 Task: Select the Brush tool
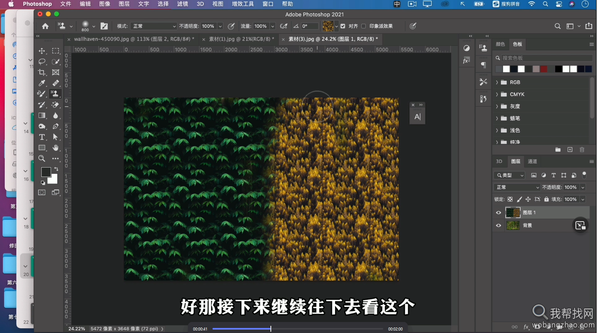coord(42,94)
